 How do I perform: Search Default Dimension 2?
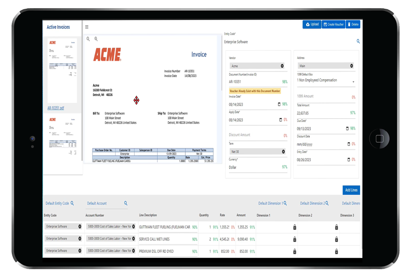327,203
